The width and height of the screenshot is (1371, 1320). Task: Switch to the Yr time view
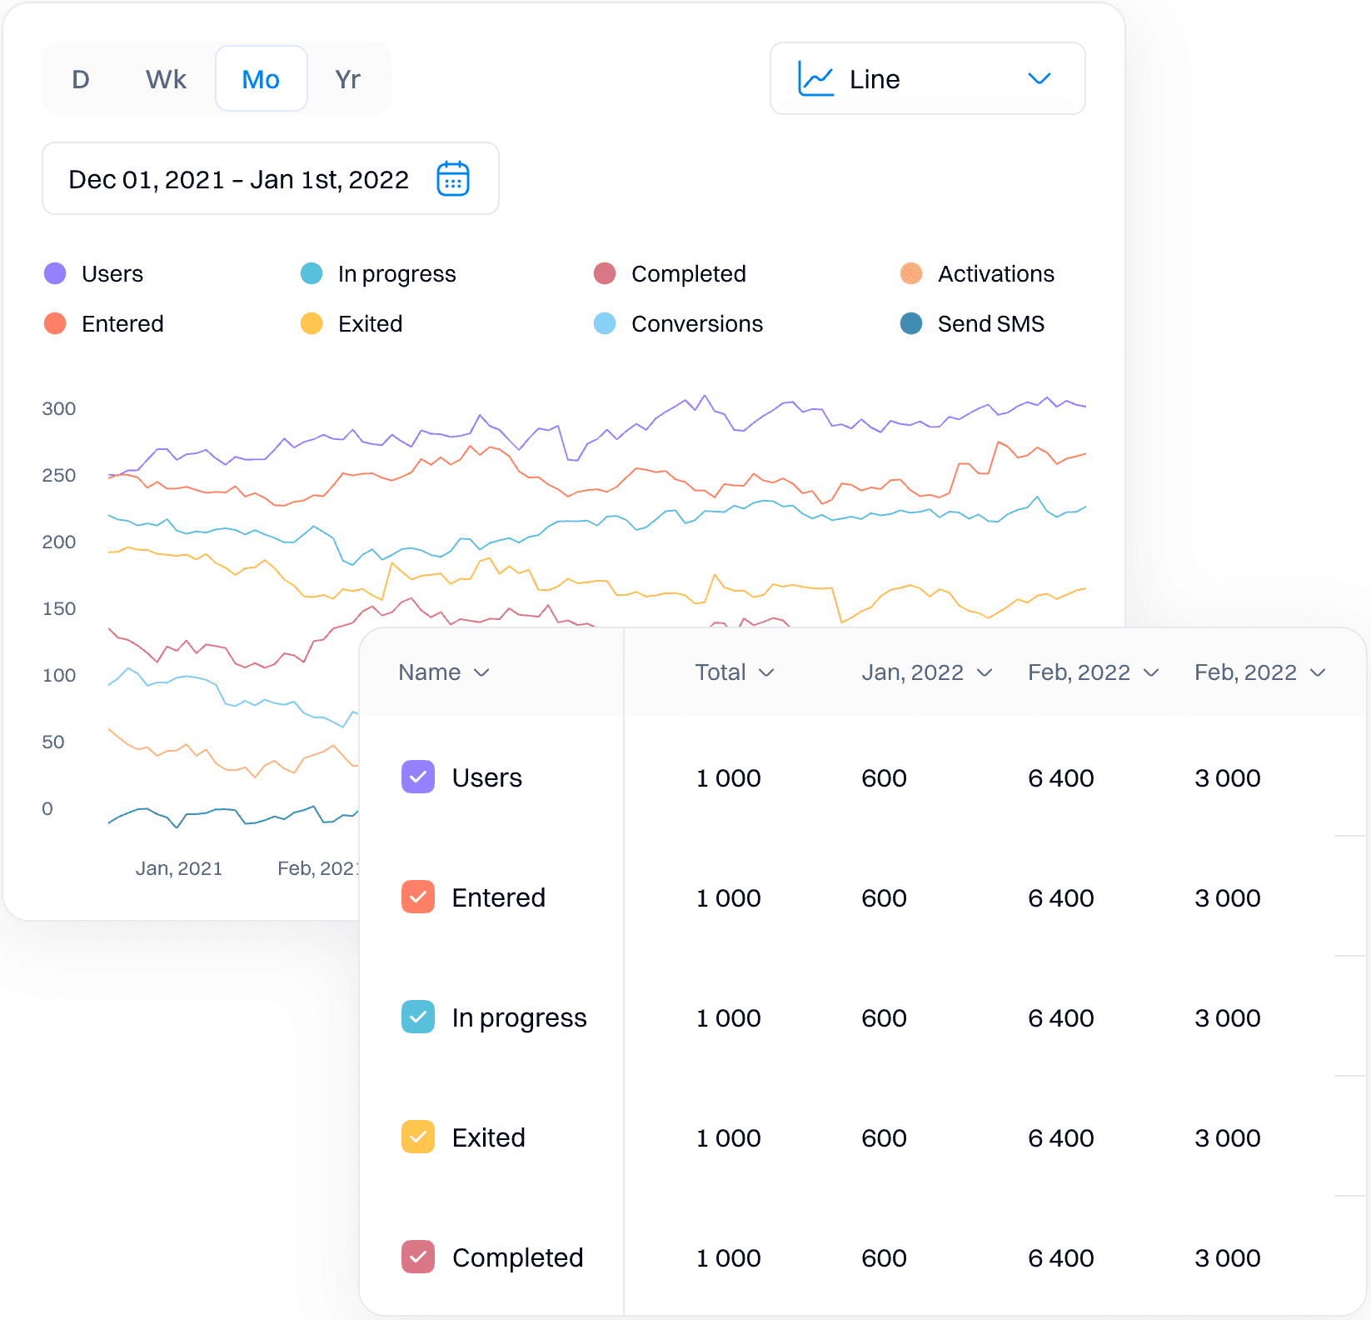tap(347, 77)
